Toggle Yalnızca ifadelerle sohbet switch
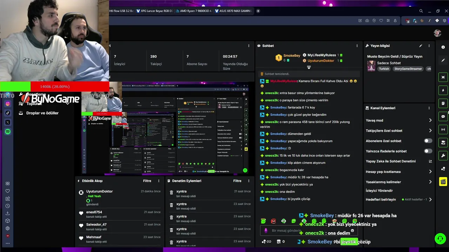The width and height of the screenshot is (449, 252). point(428,151)
